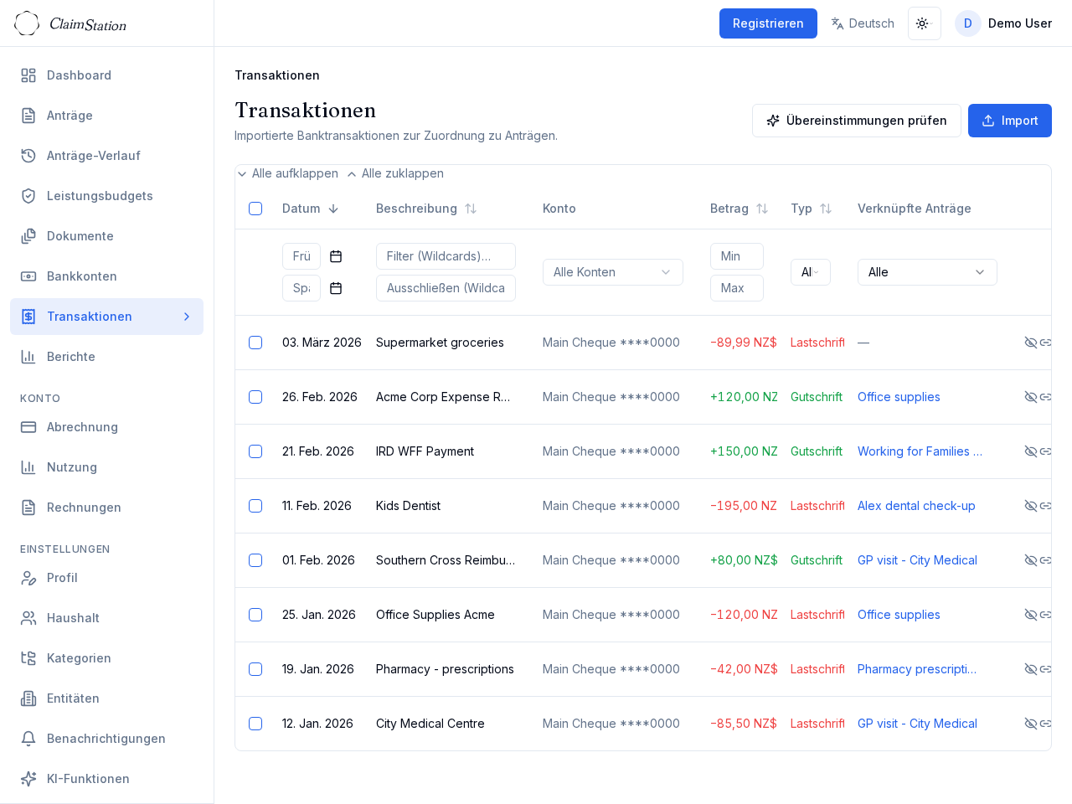Go to Leistungsbudgets in the sidebar
This screenshot has height=804, width=1072.
100,196
